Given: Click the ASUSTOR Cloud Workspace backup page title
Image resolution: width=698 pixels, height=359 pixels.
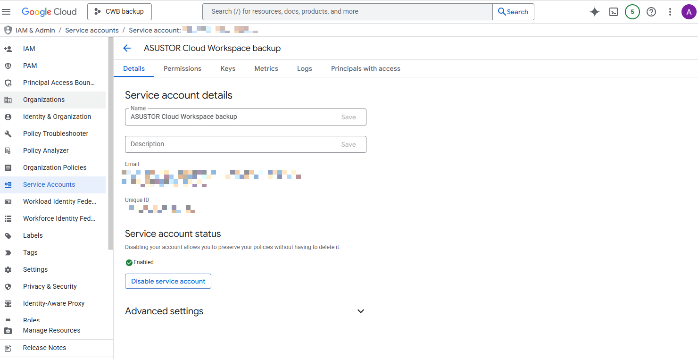Looking at the screenshot, I should coord(212,48).
